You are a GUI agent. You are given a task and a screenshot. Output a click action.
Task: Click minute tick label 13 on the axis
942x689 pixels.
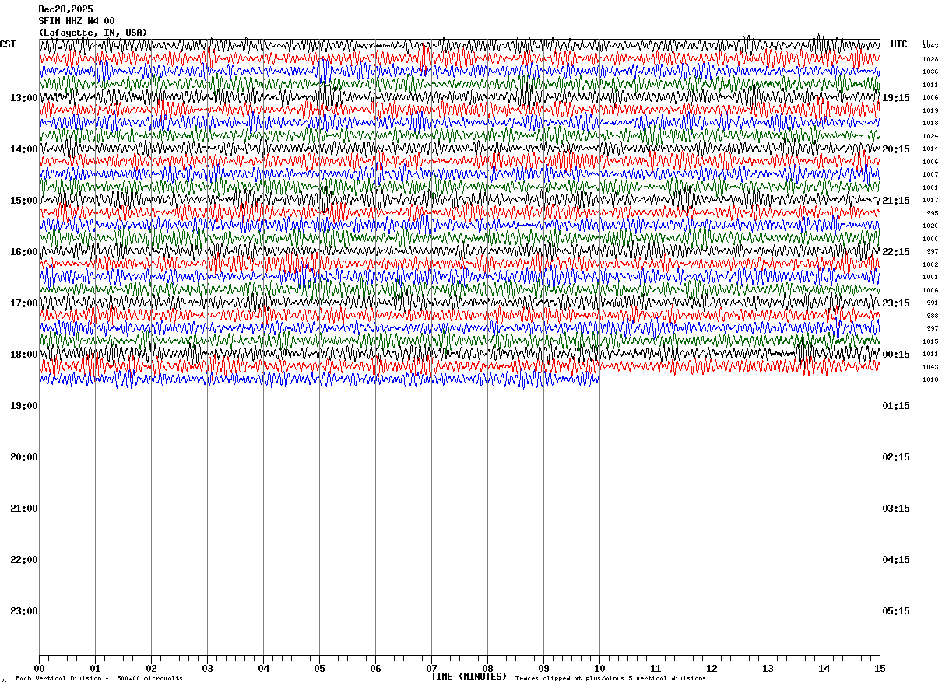pyautogui.click(x=768, y=668)
